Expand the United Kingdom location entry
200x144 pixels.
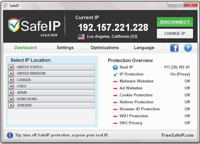(11, 73)
